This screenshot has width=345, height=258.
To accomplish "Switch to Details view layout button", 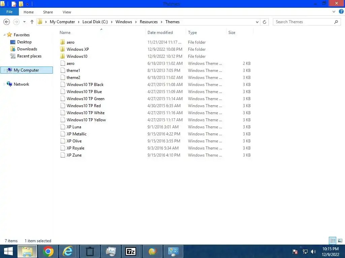I will tap(333, 241).
